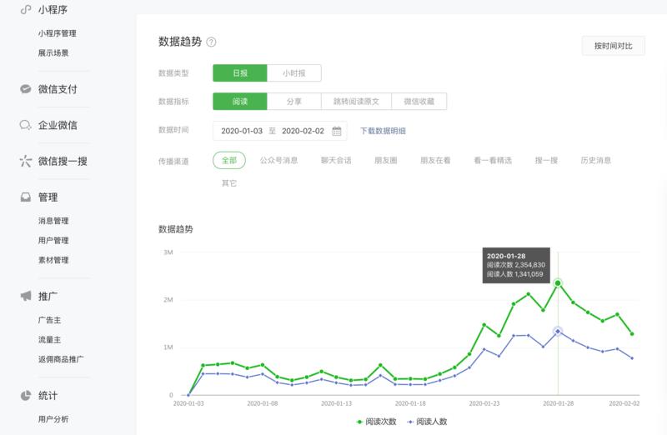
Task: Click the 管理 inbox icon
Action: point(26,197)
